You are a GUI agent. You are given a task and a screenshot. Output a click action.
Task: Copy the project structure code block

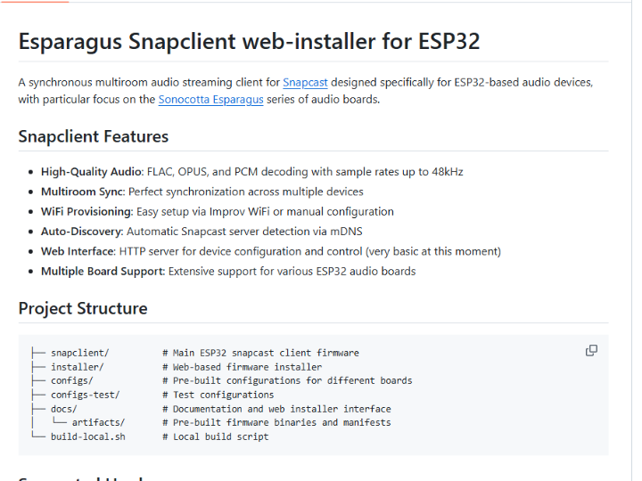[591, 350]
